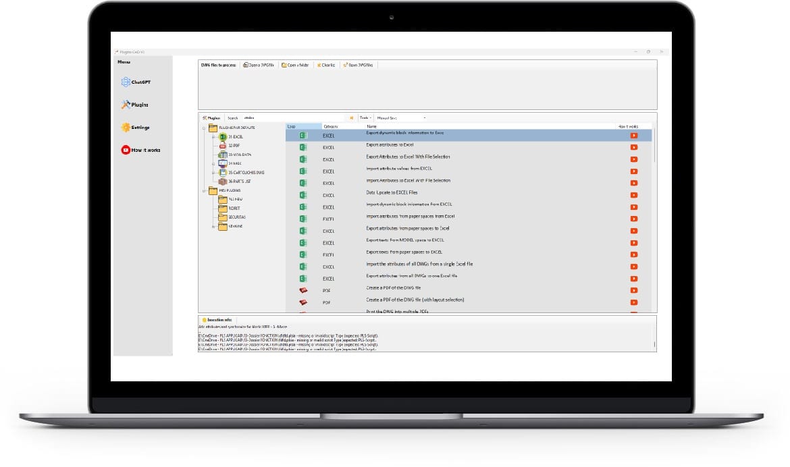Collapse the MES PLUGINS tree folder
The height and width of the screenshot is (467, 790).
[x=204, y=191]
